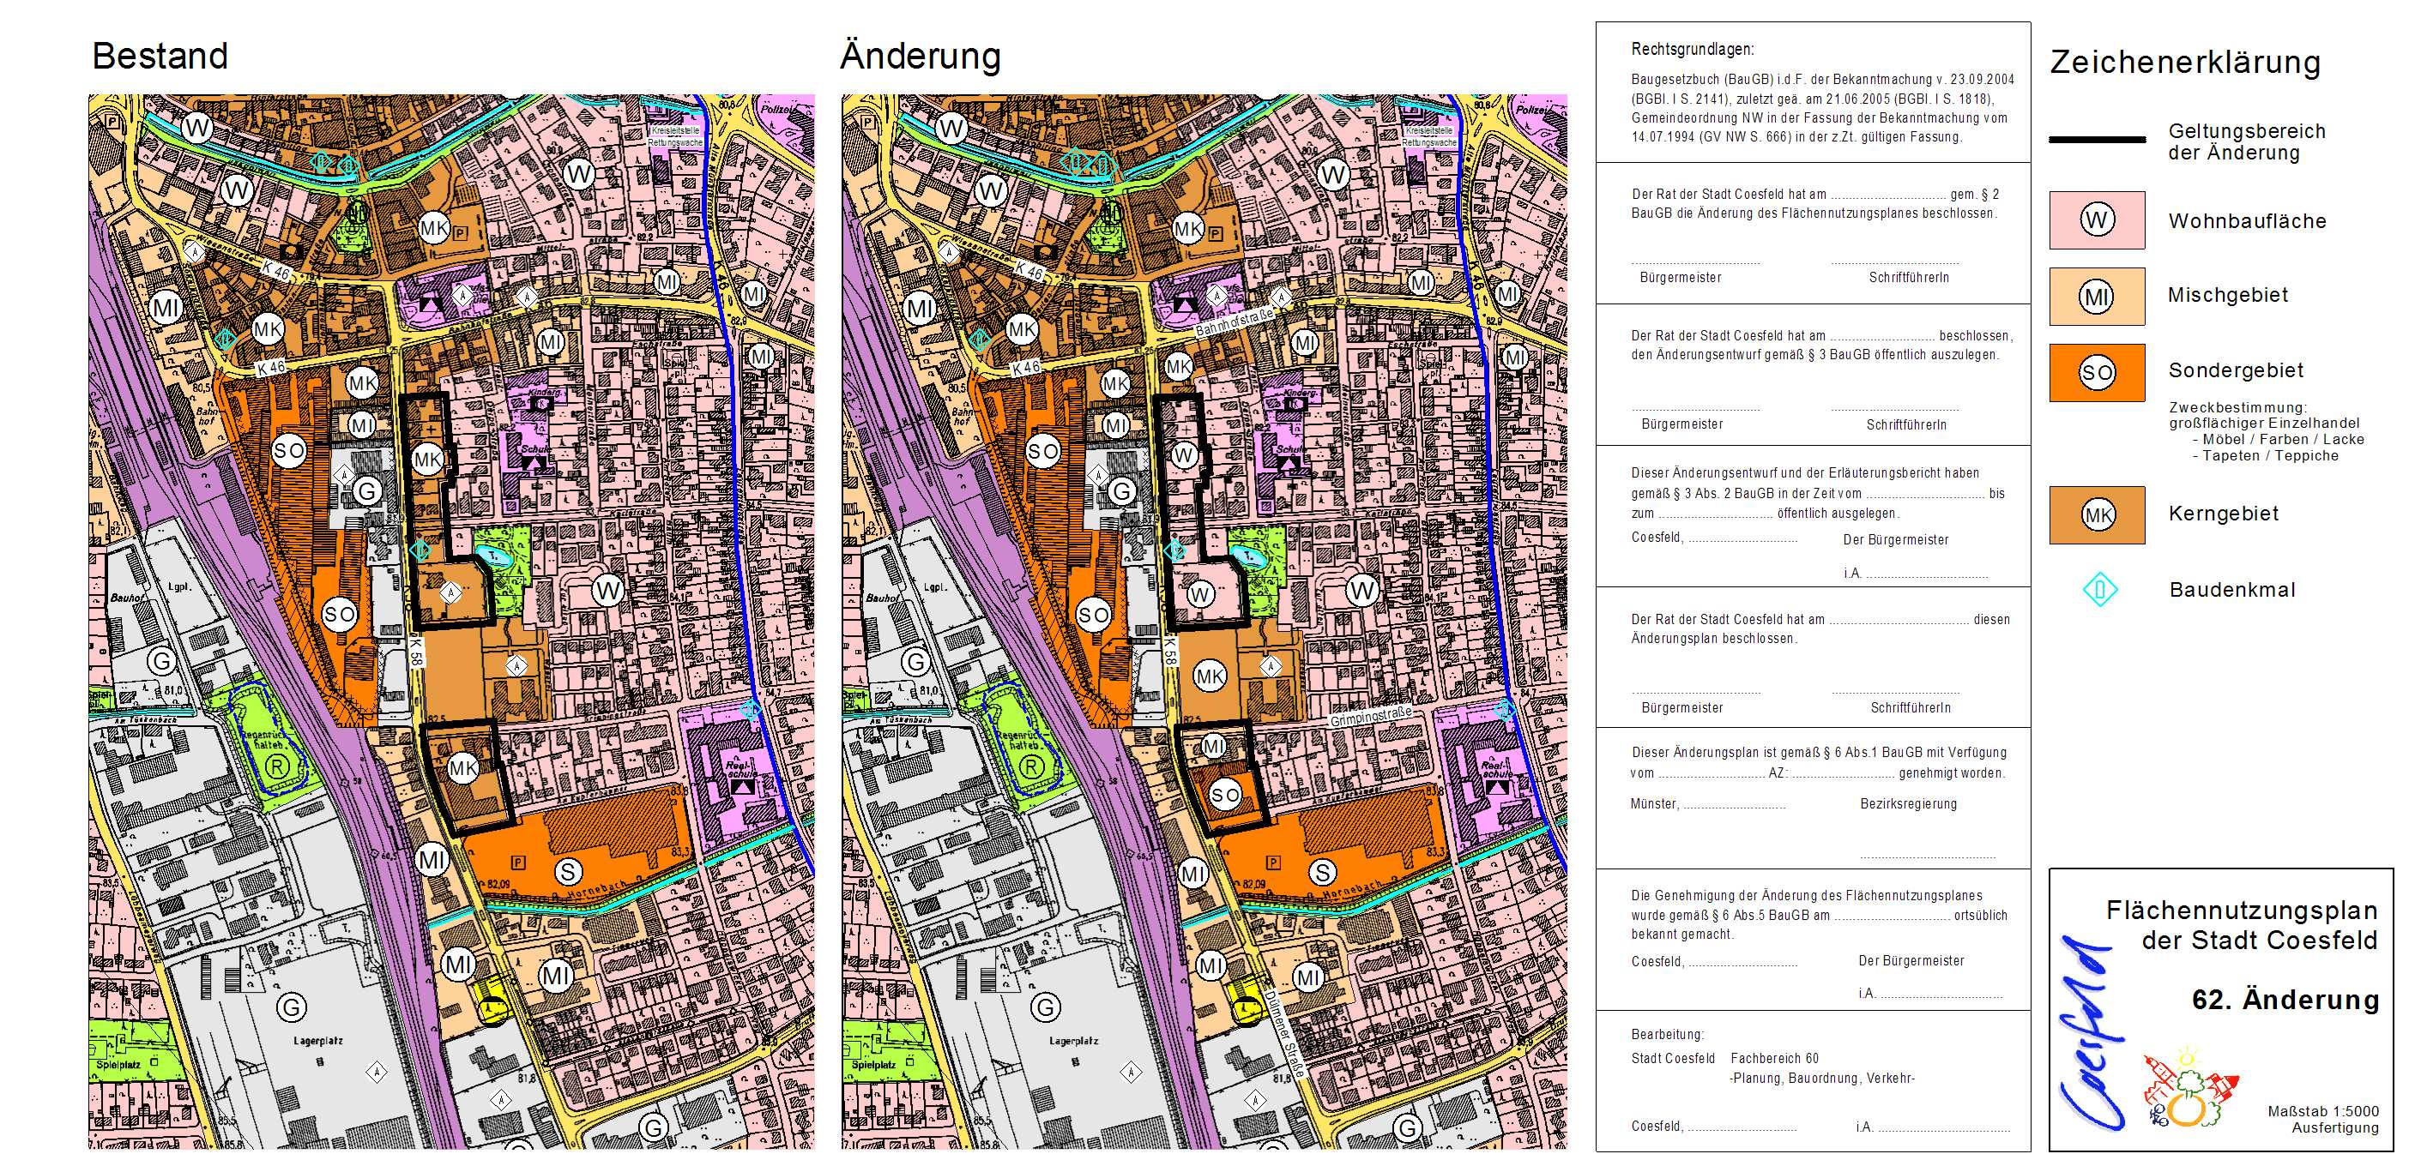Image resolution: width=2415 pixels, height=1172 pixels.
Task: Click the Bestand heading
Action: (x=160, y=57)
